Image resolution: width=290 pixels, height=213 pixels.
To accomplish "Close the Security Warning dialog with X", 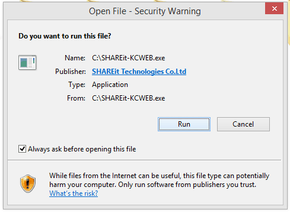I will point(274,8).
